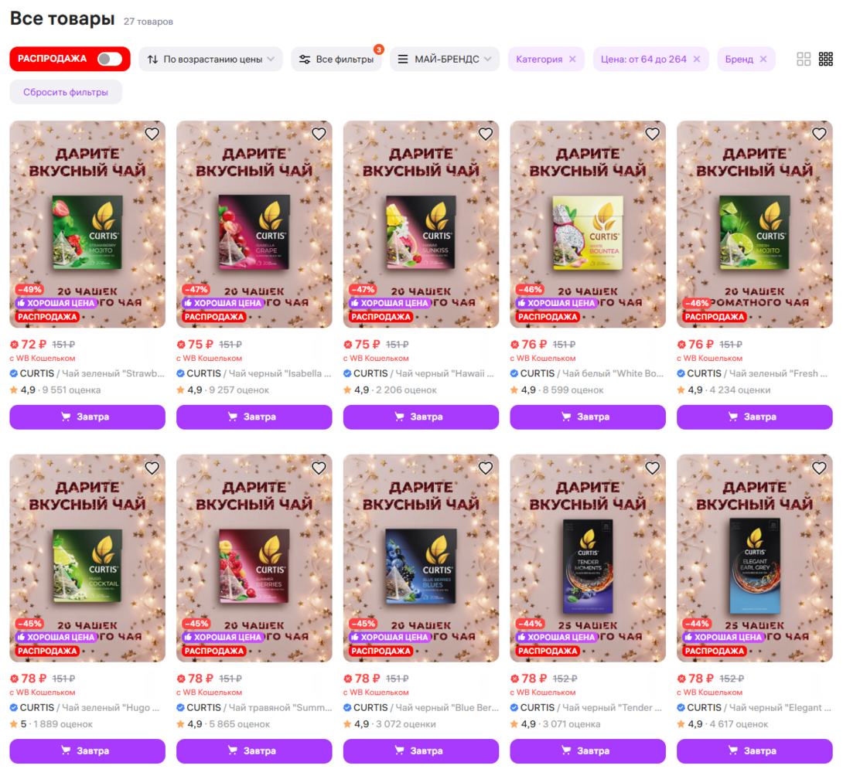Favorite the Hugo Cocktail tea
The image size is (843, 776).
(x=152, y=468)
